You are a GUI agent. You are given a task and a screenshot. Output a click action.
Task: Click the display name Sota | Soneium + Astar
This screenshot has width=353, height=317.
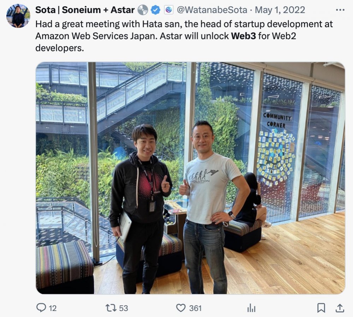click(x=85, y=10)
